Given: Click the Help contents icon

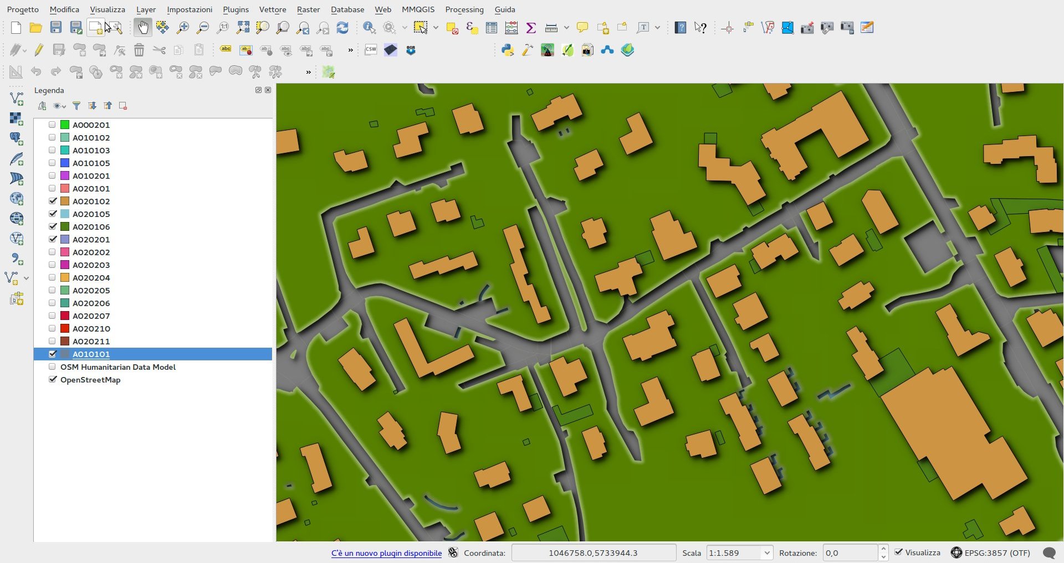Looking at the screenshot, I should coord(681,27).
